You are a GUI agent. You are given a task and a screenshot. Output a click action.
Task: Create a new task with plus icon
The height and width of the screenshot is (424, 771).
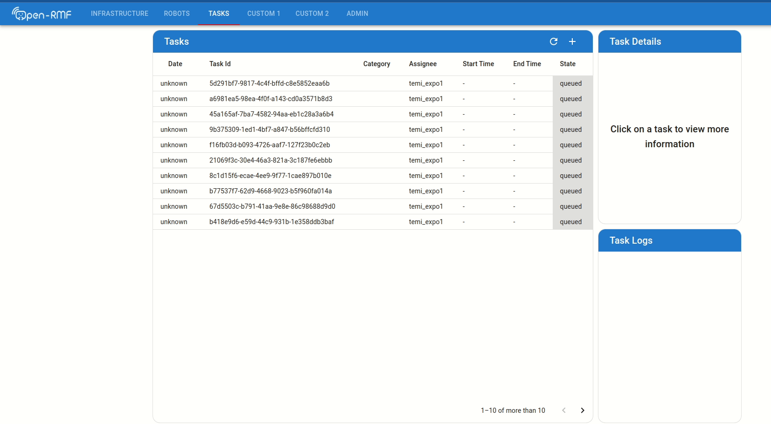point(572,41)
